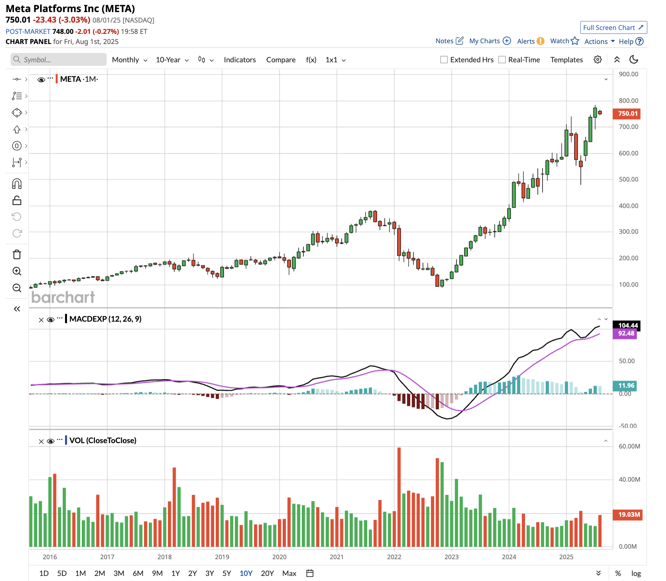Move VOL pane up chevron
The height and width of the screenshot is (581, 666).
coord(606,441)
